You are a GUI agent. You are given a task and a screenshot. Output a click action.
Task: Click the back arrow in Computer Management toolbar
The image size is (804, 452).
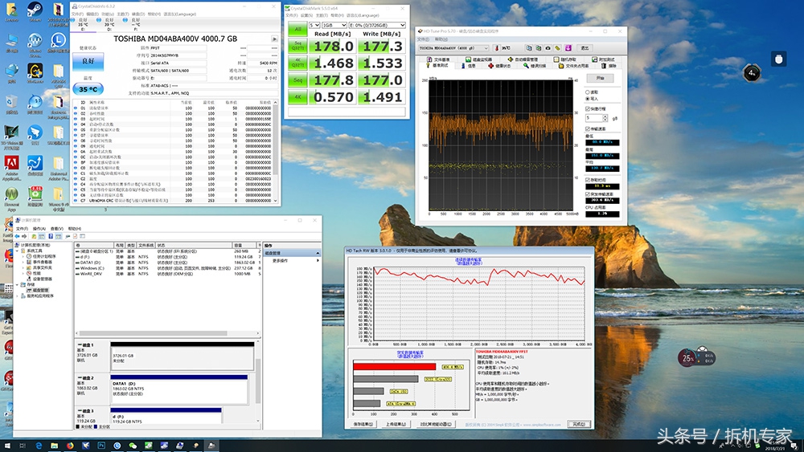click(x=18, y=237)
